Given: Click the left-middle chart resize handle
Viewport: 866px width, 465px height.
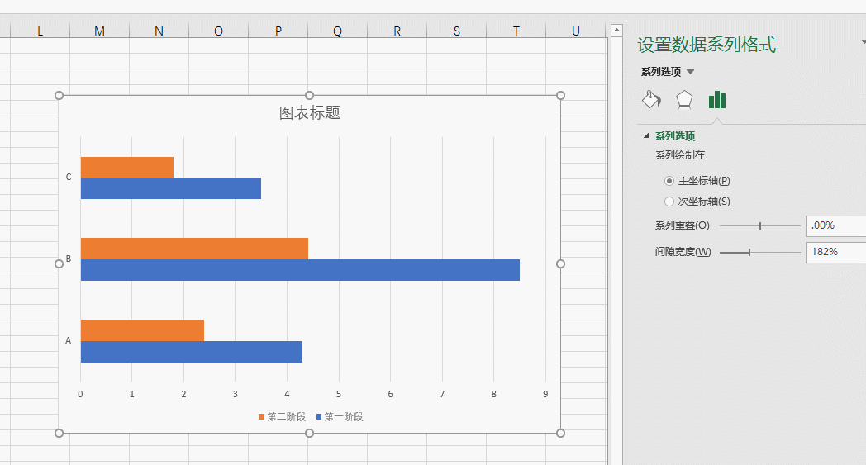Looking at the screenshot, I should (x=59, y=264).
